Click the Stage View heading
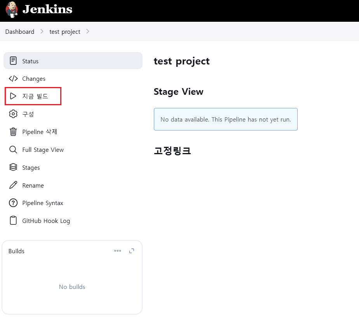The height and width of the screenshot is (334, 359). (178, 92)
